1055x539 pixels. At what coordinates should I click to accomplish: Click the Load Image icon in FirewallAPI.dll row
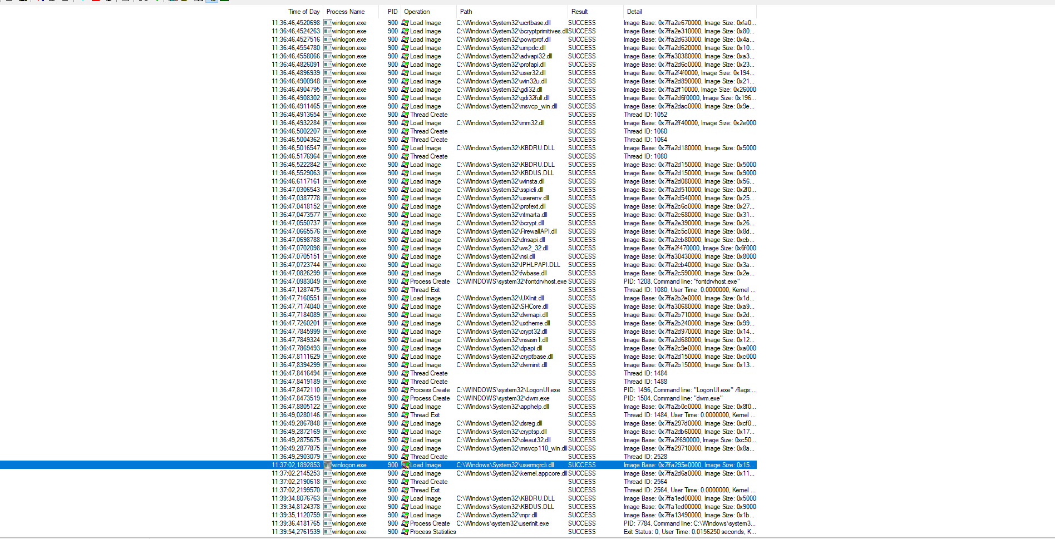(405, 231)
